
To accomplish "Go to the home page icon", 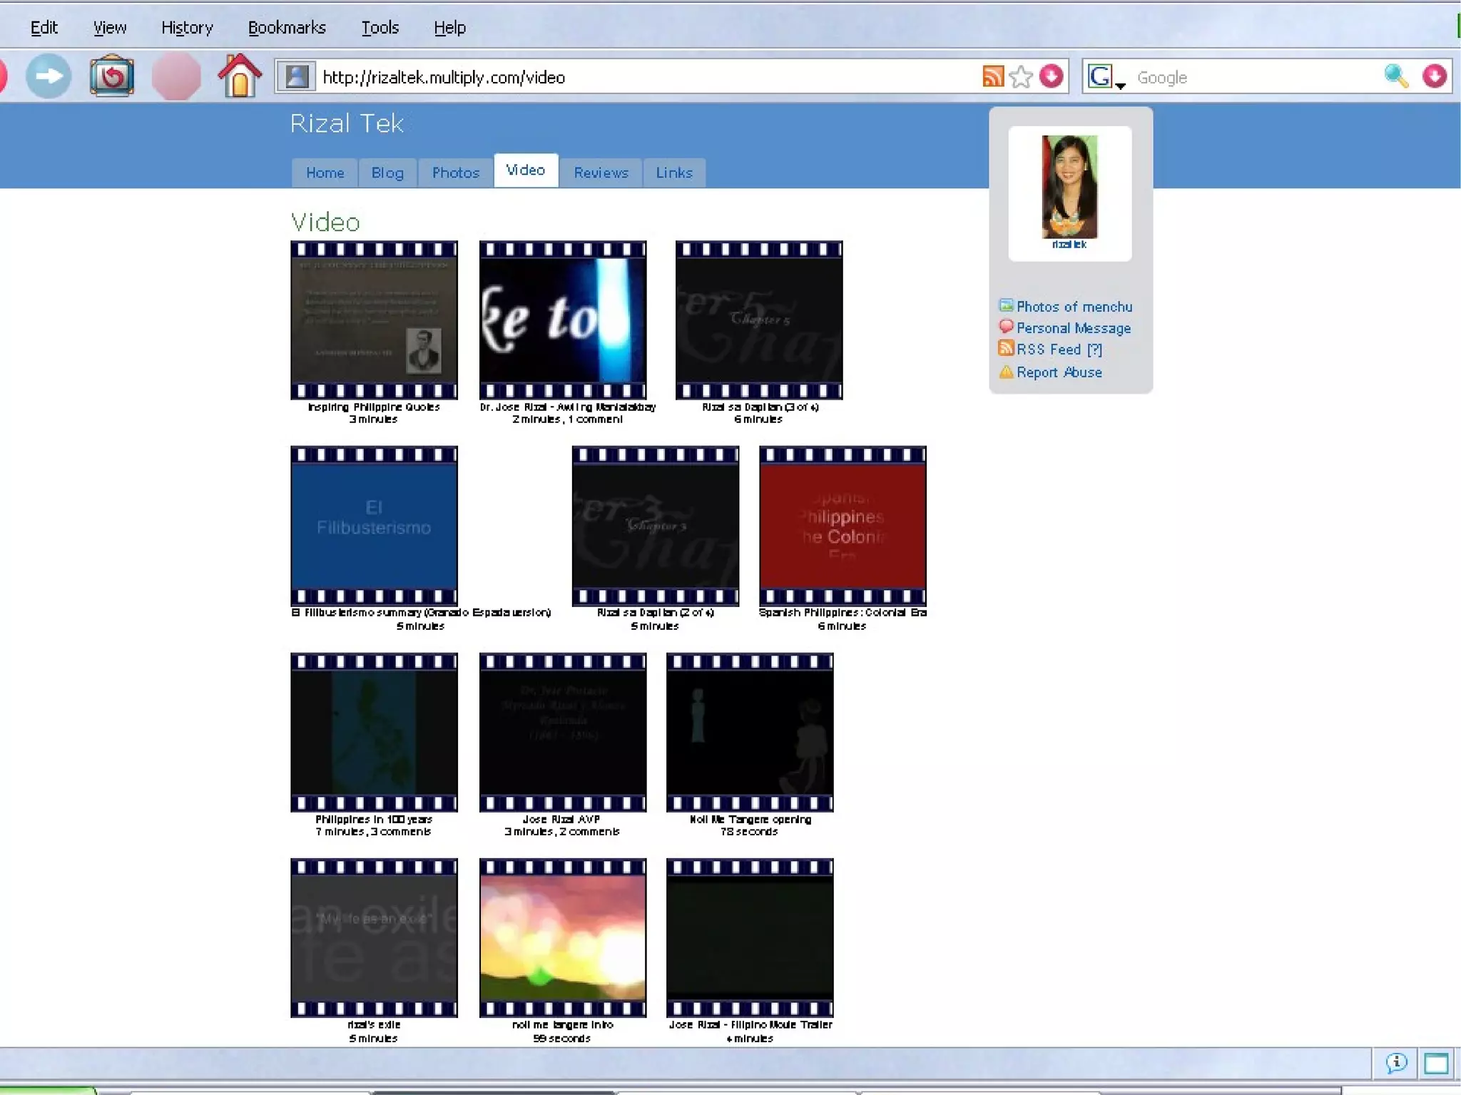I will click(240, 76).
